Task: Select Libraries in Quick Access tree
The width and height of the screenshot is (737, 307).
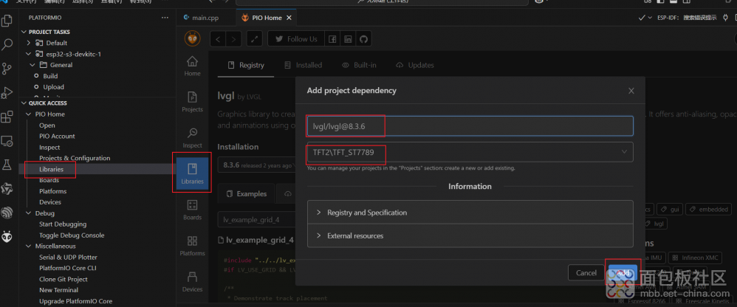Action: click(x=51, y=169)
